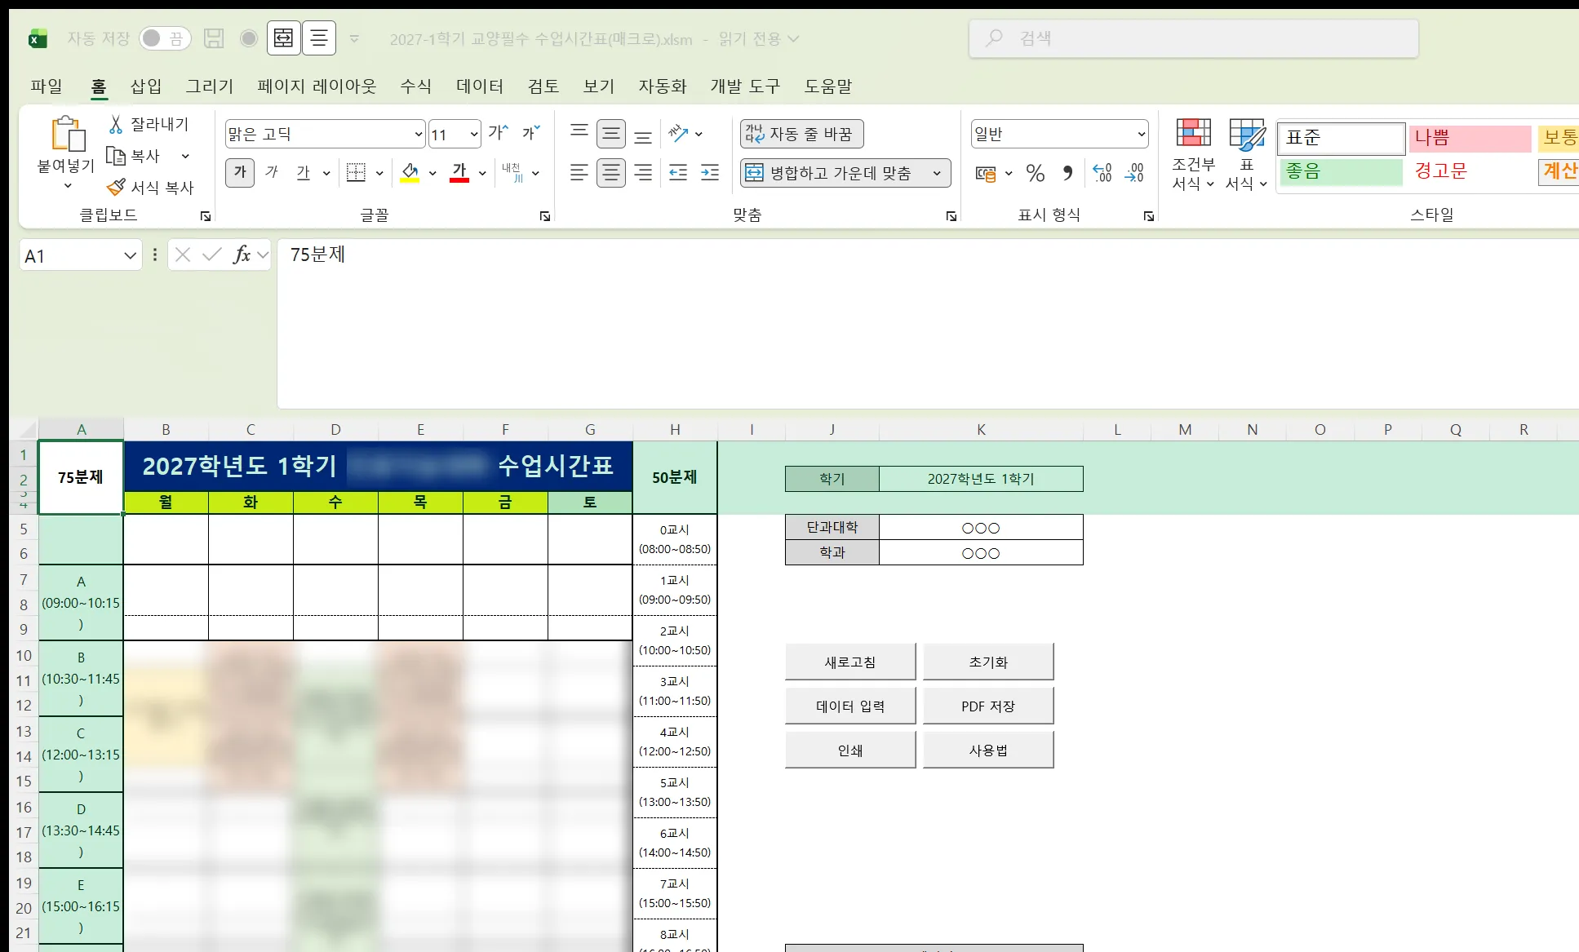Switch to the 삽입 (Insert) tab
Viewport: 1579px width, 952px height.
pos(146,86)
